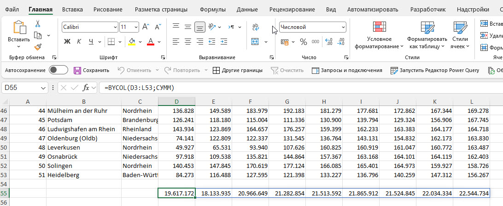Click the Increase font size icon
503x206 pixels.
point(146,27)
